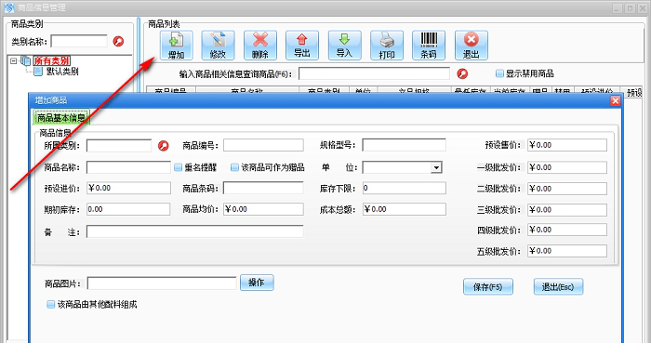651x356 pixels.
Task: Click the 商品图片 path field
Action: (162, 283)
